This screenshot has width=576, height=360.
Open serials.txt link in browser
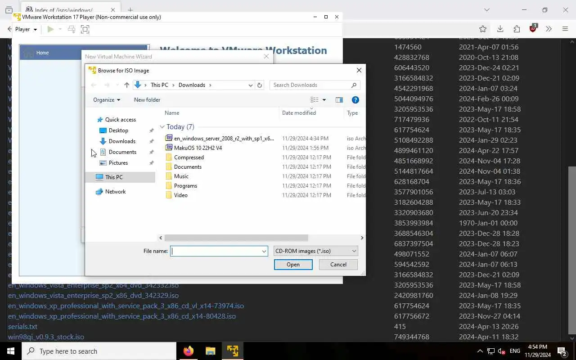pyautogui.click(x=22, y=327)
